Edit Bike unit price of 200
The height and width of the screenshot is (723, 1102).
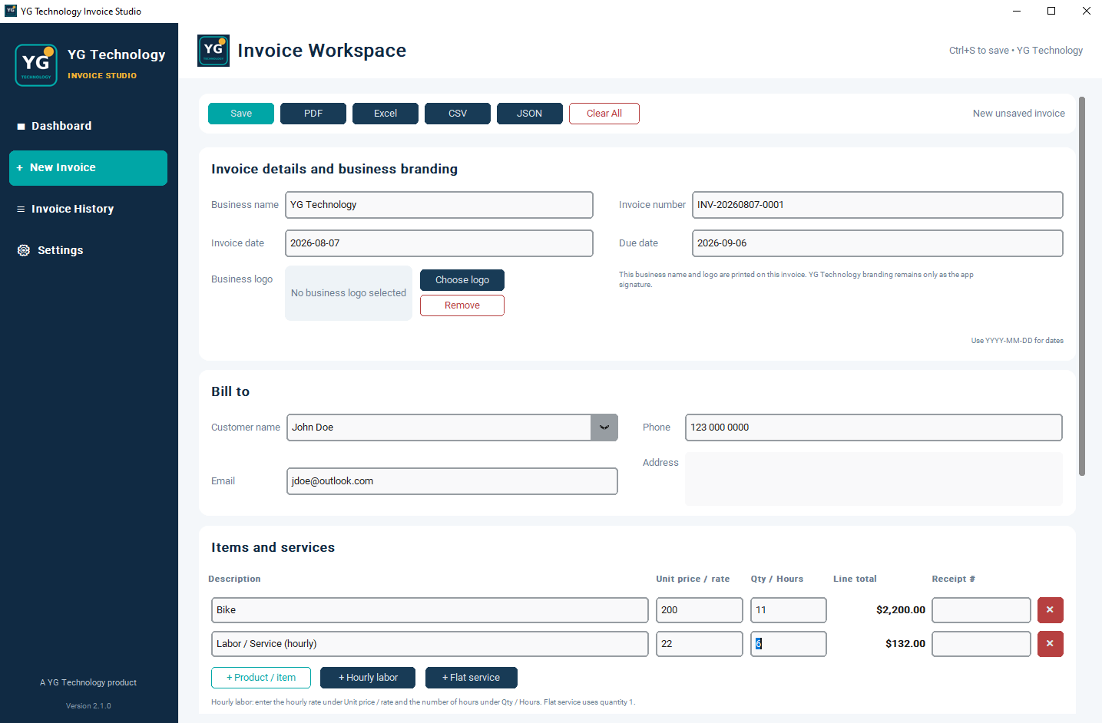coord(700,610)
